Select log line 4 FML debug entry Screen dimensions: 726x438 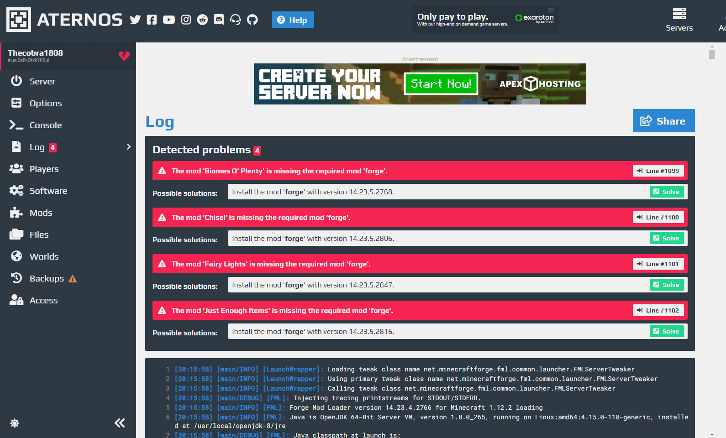click(x=328, y=398)
